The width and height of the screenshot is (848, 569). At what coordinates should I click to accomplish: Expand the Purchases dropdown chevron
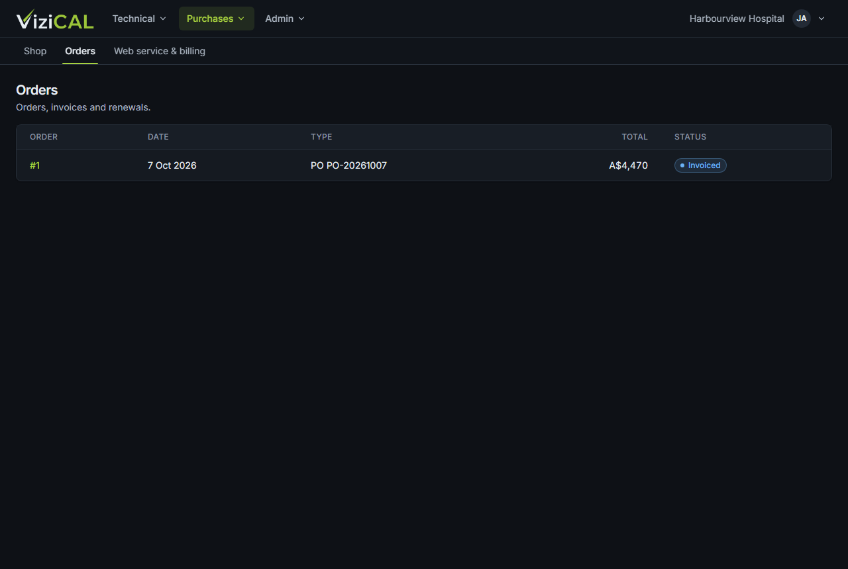pyautogui.click(x=241, y=19)
